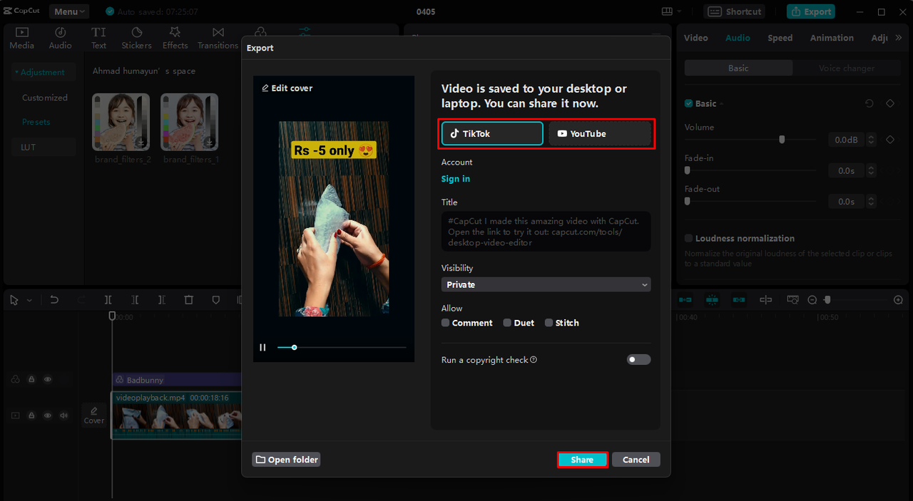The height and width of the screenshot is (501, 913).
Task: Pause the export preview playback
Action: [262, 347]
